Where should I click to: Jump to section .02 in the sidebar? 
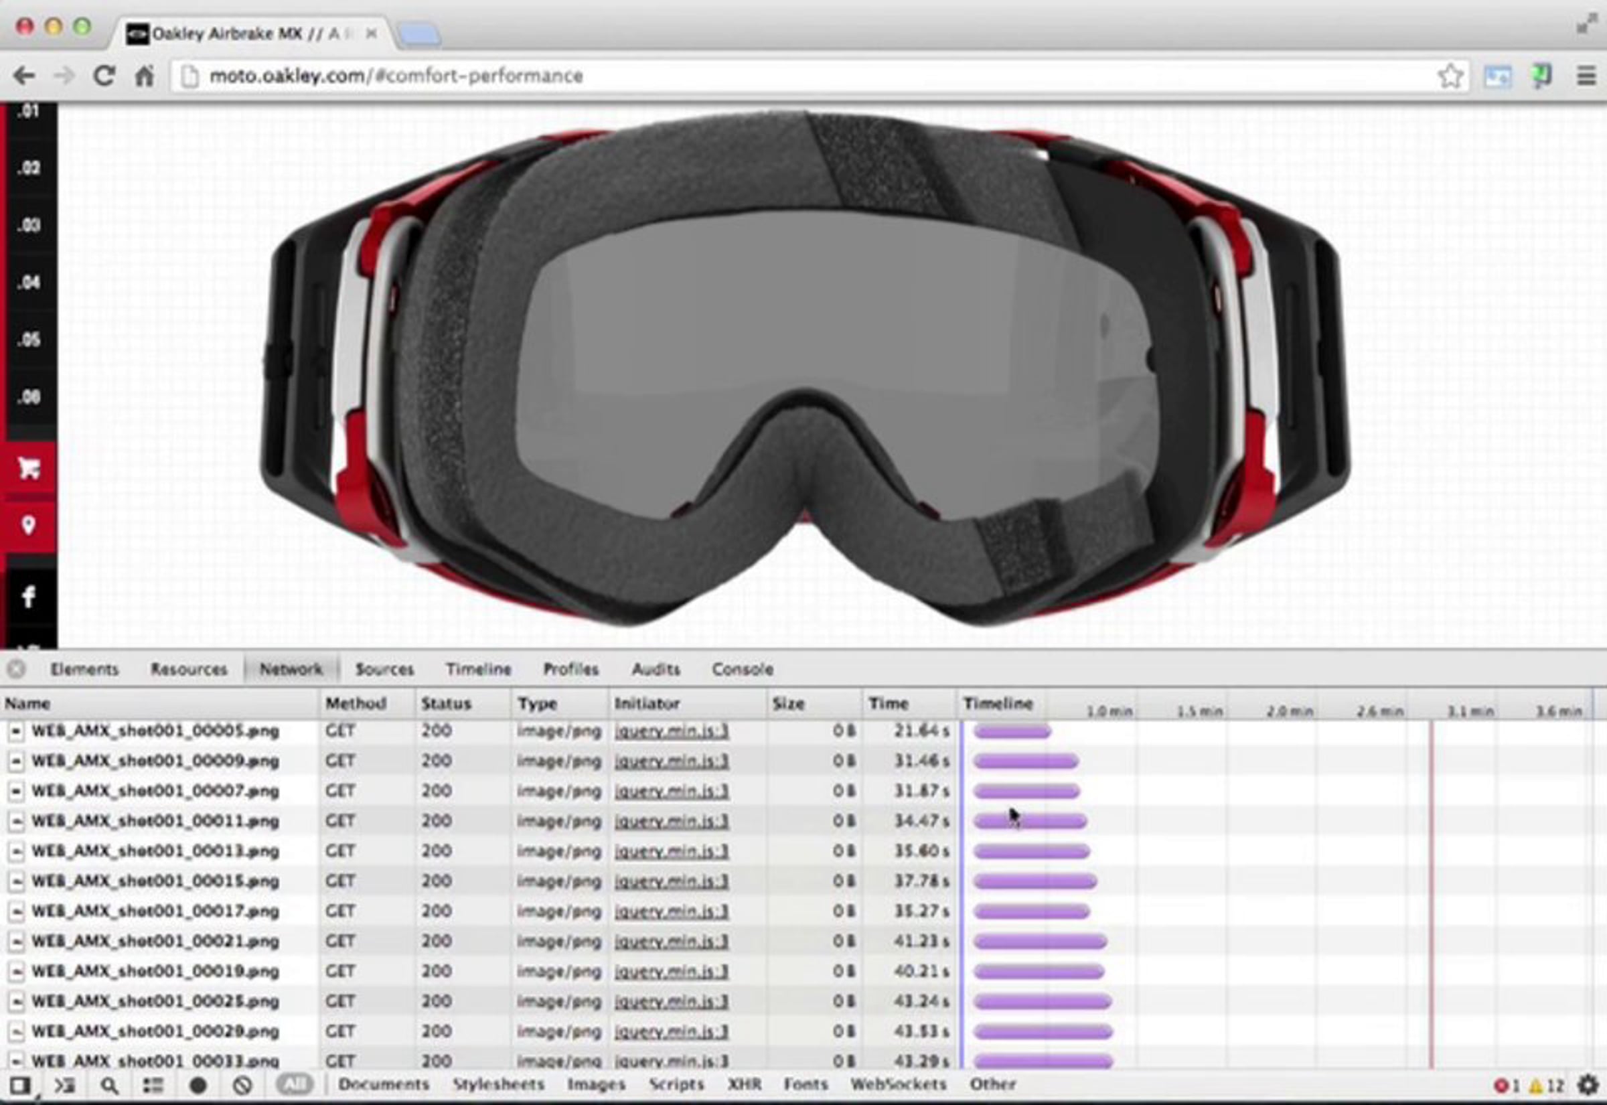tap(28, 168)
